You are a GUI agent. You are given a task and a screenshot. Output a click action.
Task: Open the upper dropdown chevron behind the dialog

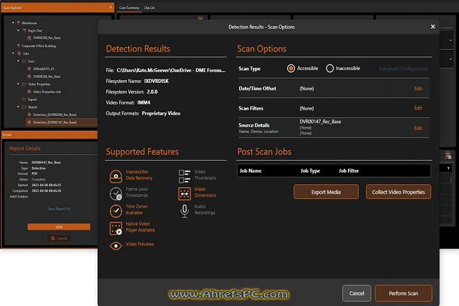[x=450, y=40]
